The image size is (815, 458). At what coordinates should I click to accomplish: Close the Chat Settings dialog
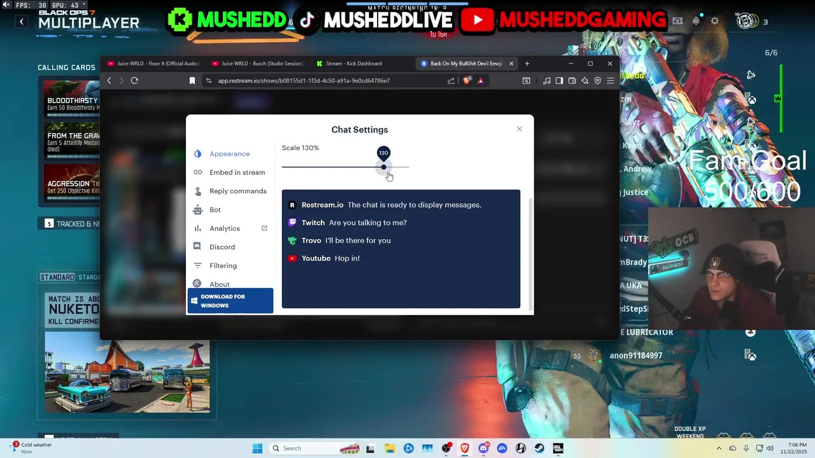[520, 129]
